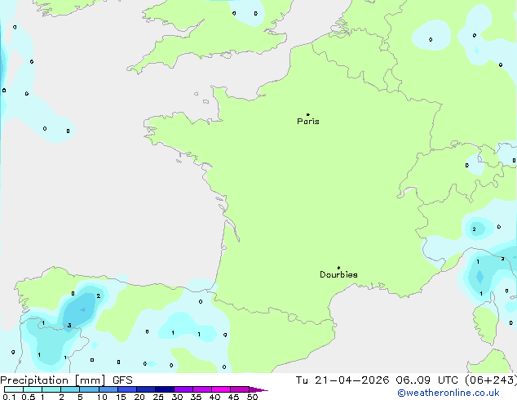The image size is (517, 400).
Task: Open the weatheronline.co.uk copyright link
Action: coord(449,393)
